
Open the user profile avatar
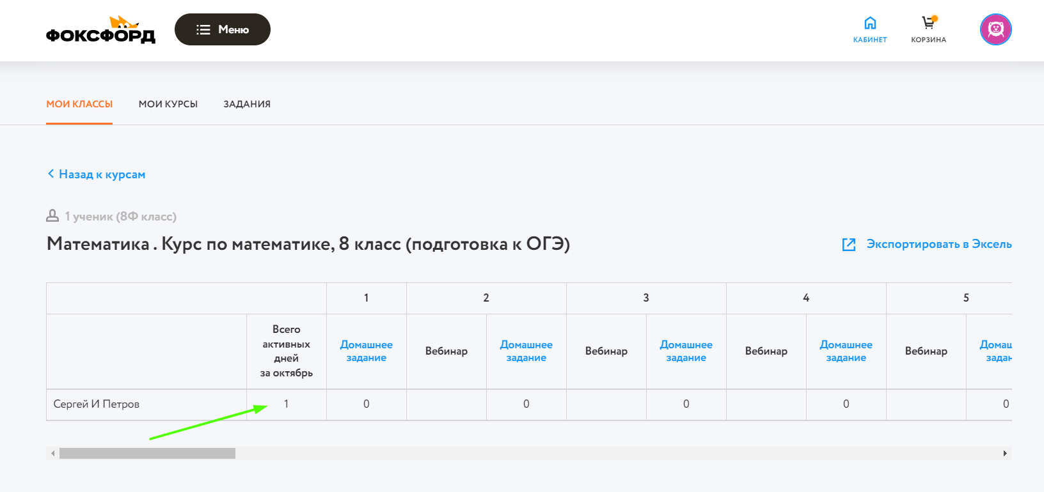[x=995, y=29]
